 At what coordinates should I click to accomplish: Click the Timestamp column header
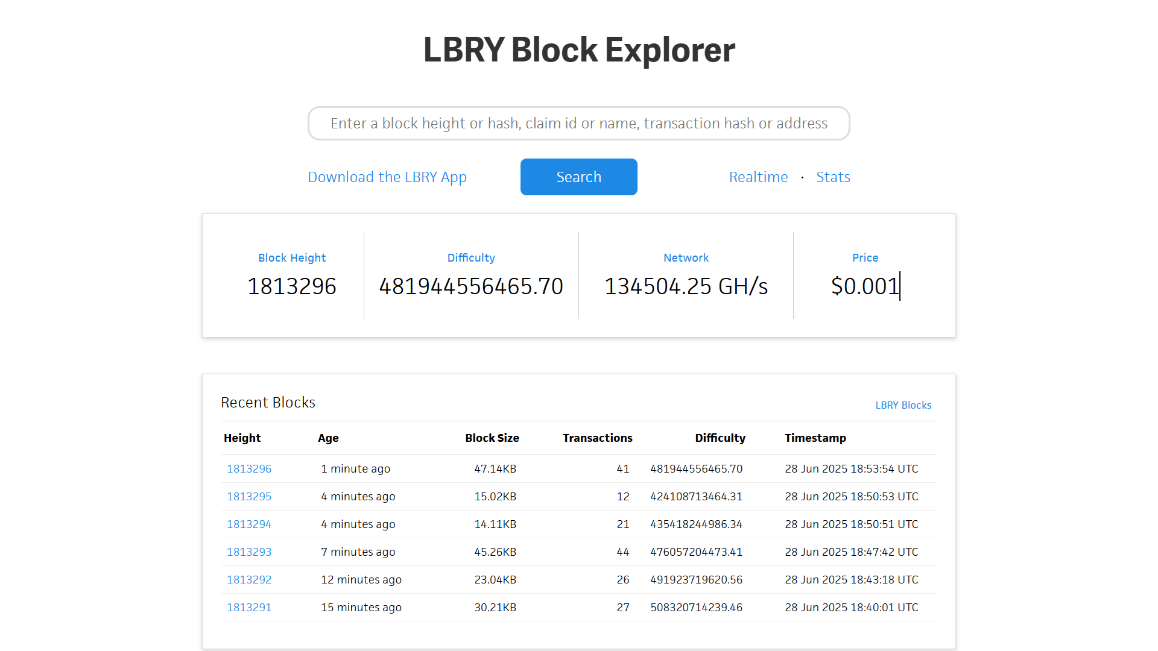(x=815, y=438)
